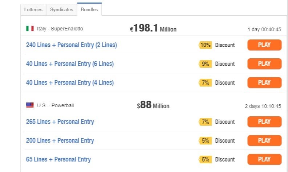Select the Bundles tab
Screen dimensions: 288x172
(x=89, y=9)
